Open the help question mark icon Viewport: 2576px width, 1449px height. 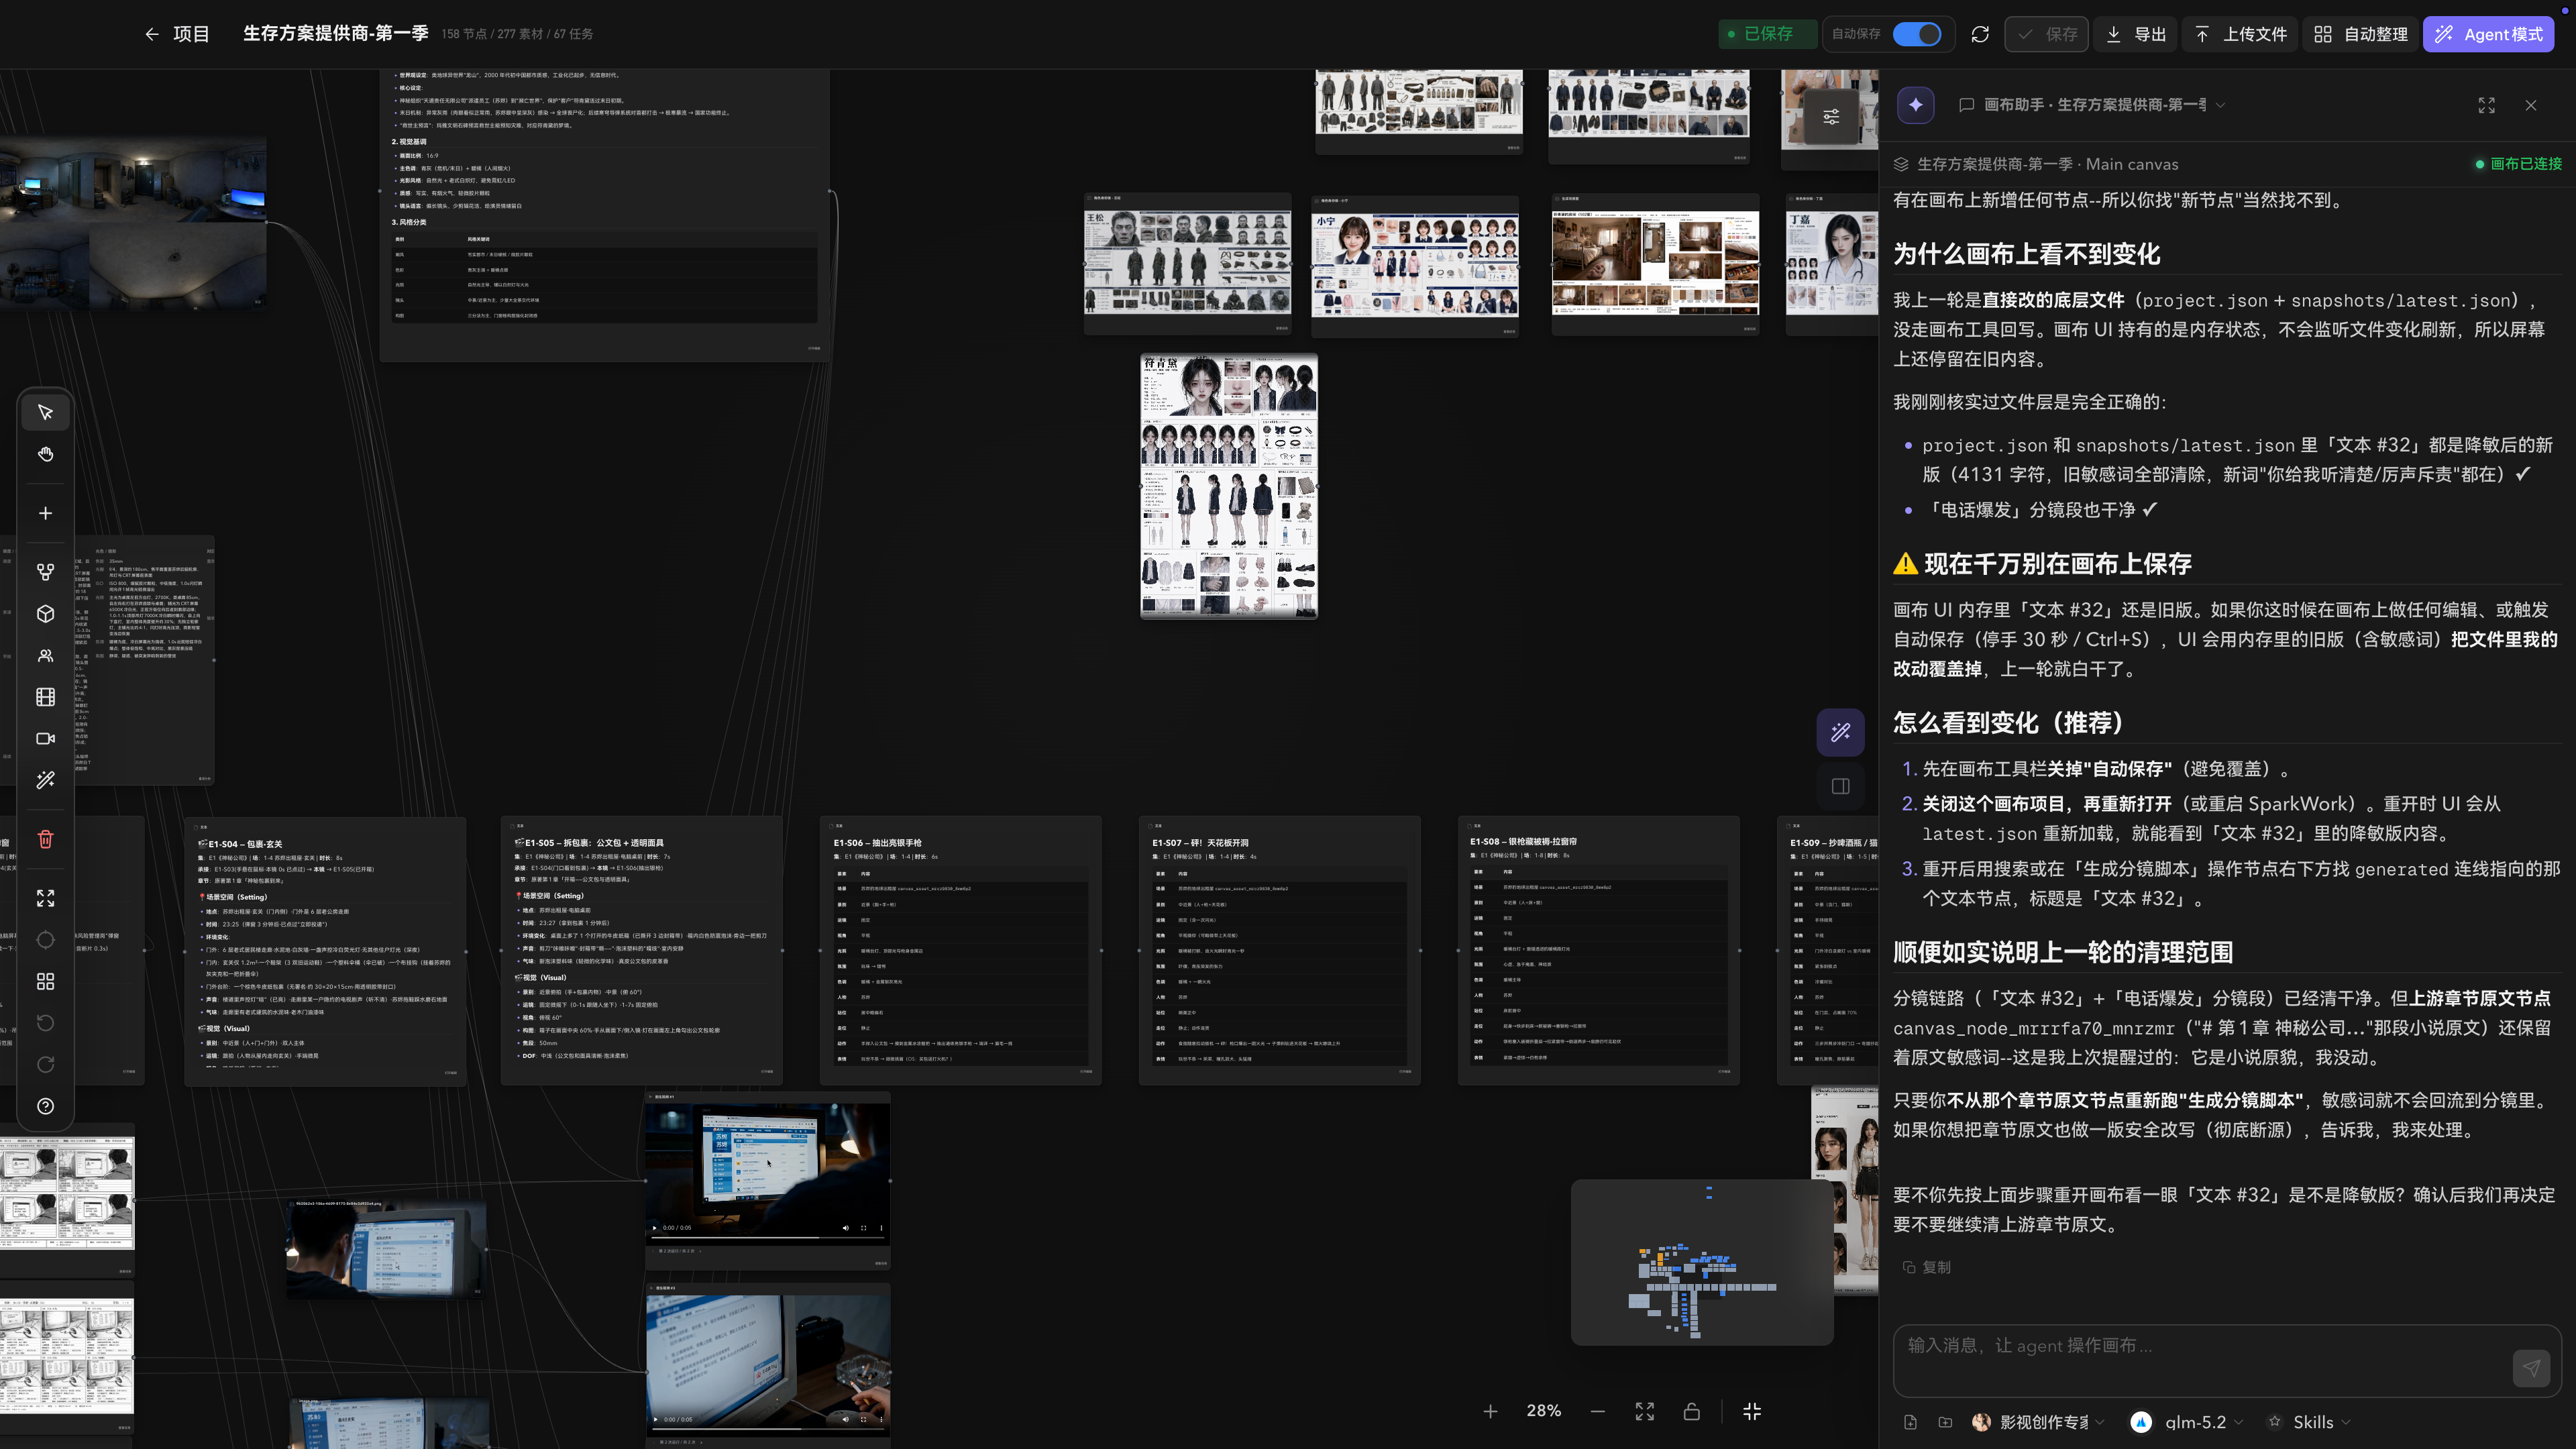tap(45, 1106)
